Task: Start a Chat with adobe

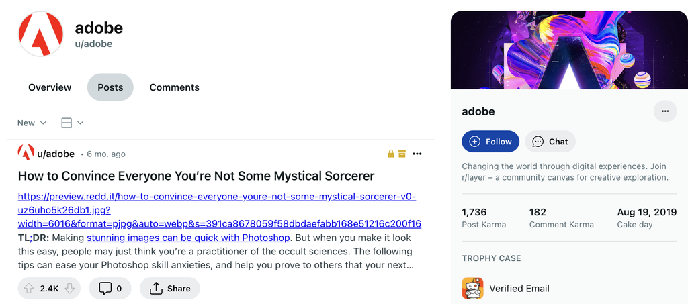Action: [550, 142]
